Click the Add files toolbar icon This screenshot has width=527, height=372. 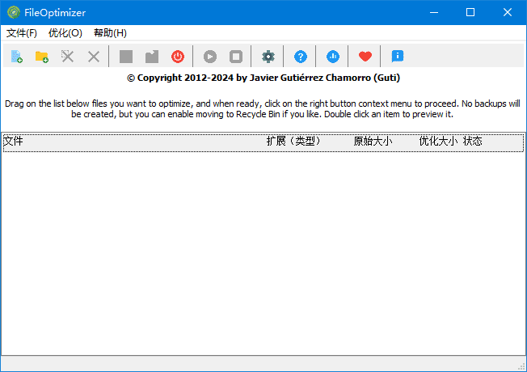point(17,57)
